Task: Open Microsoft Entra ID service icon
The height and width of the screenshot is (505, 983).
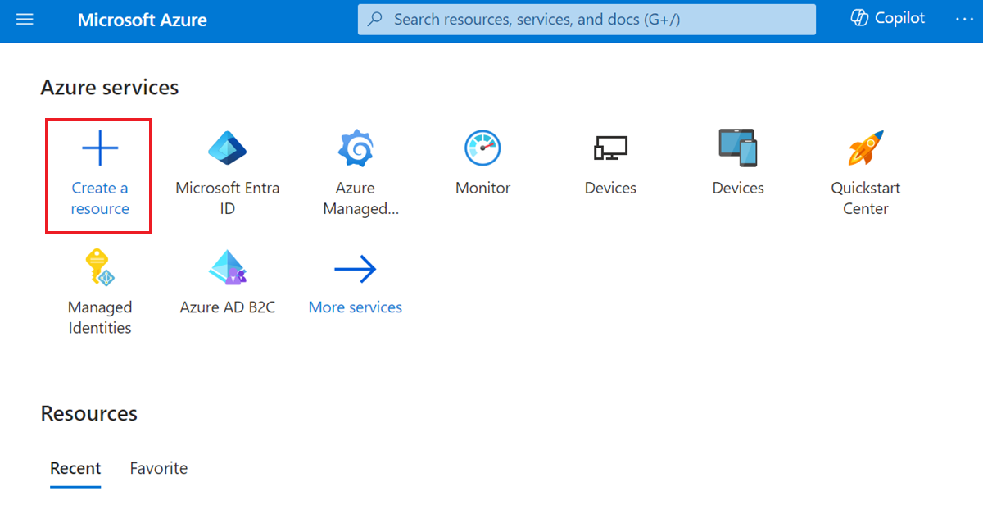Action: [228, 148]
